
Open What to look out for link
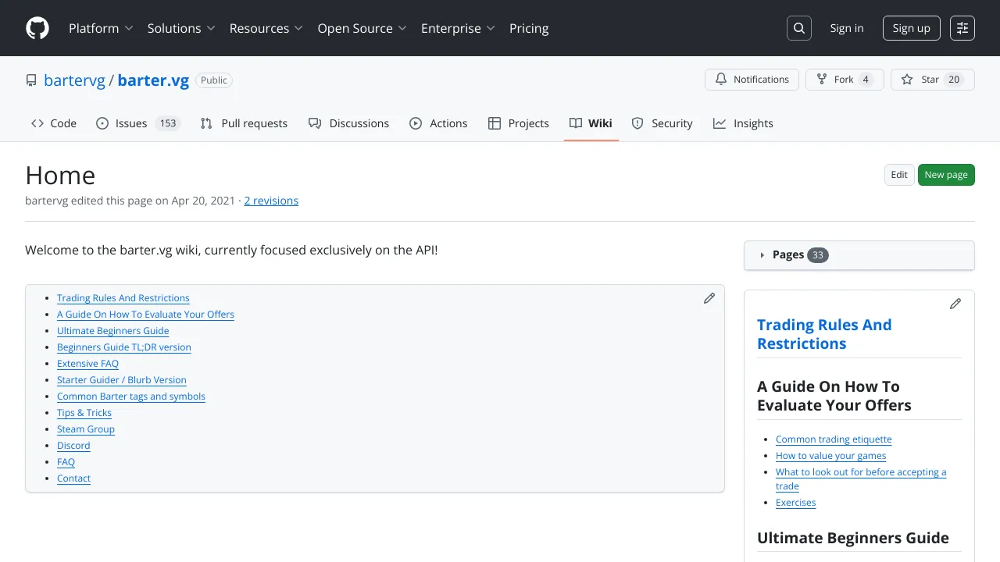click(x=861, y=479)
